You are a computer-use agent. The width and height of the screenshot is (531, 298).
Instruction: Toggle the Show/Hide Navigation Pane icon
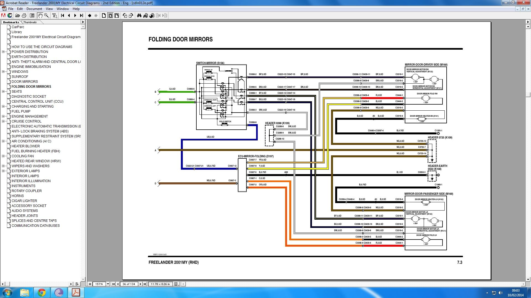(x=32, y=15)
